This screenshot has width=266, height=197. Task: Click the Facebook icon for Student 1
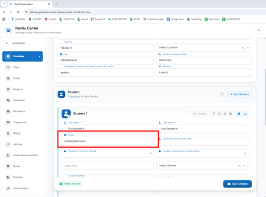214,114
